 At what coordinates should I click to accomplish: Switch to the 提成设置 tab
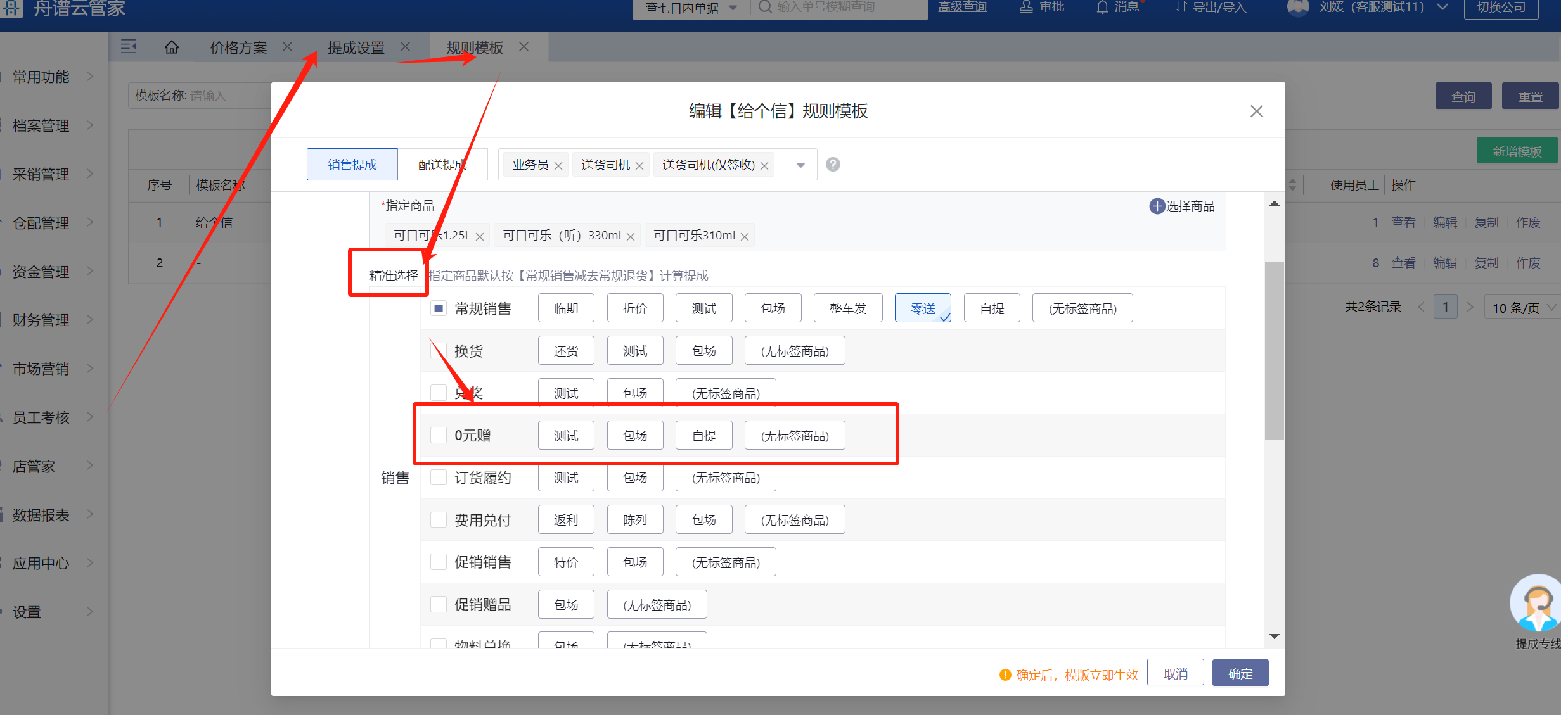pos(356,47)
